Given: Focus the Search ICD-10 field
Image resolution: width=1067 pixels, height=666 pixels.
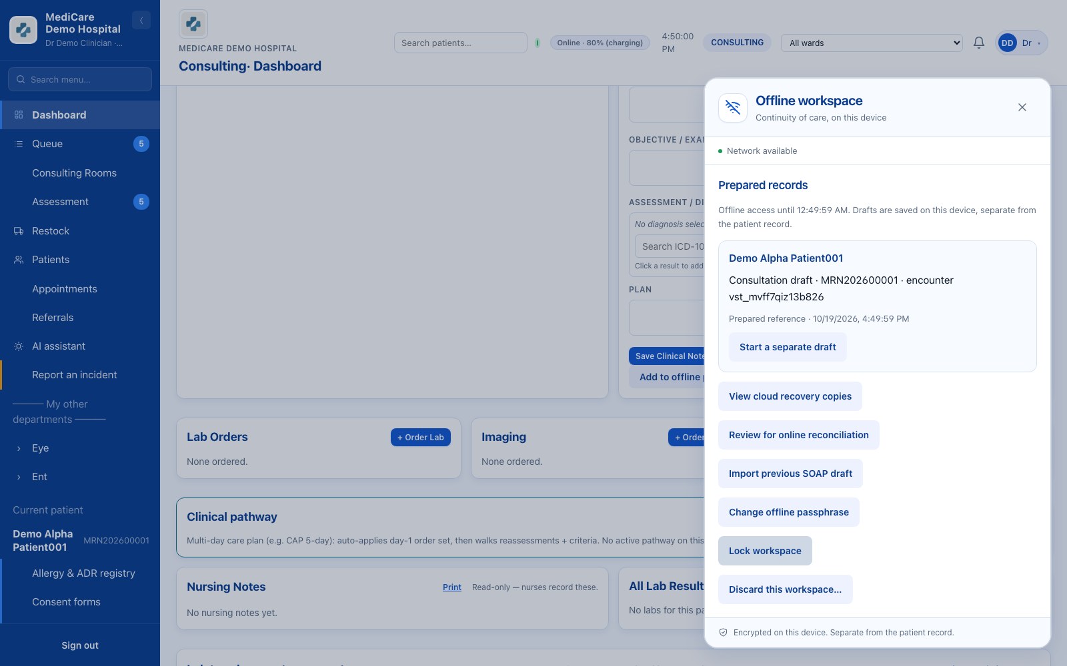Looking at the screenshot, I should tap(670, 246).
